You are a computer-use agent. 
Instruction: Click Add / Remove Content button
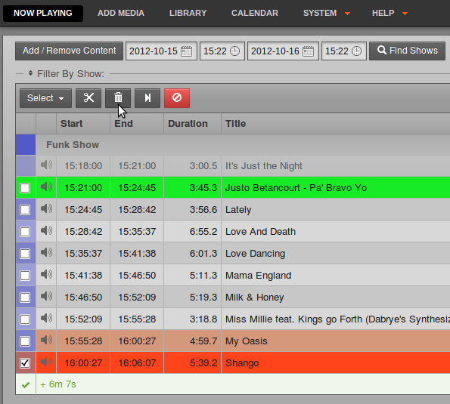[x=69, y=51]
